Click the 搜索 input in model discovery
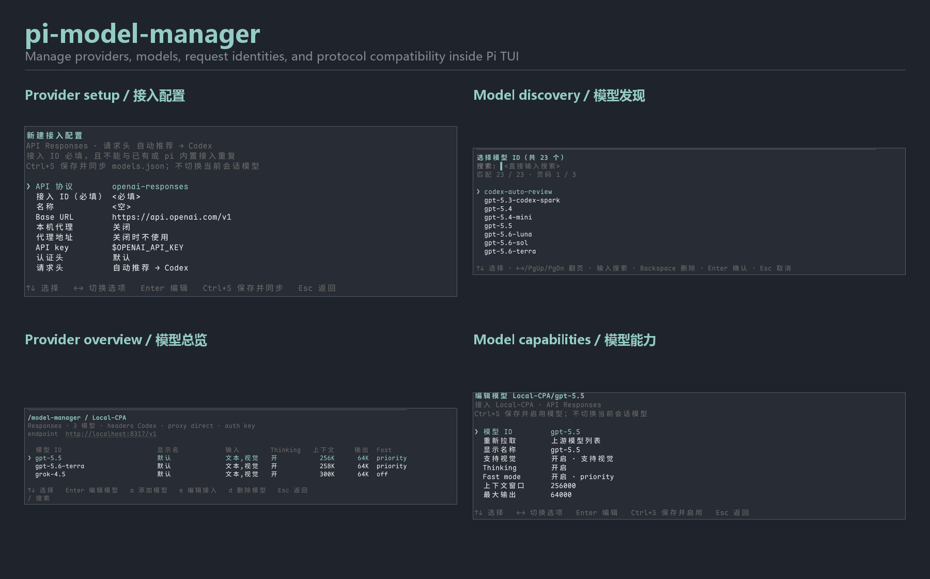Screen dimensions: 930x579 [x=530, y=166]
